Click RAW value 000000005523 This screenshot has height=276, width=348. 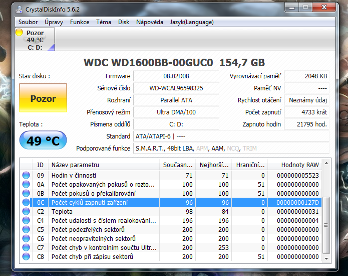[297, 175]
